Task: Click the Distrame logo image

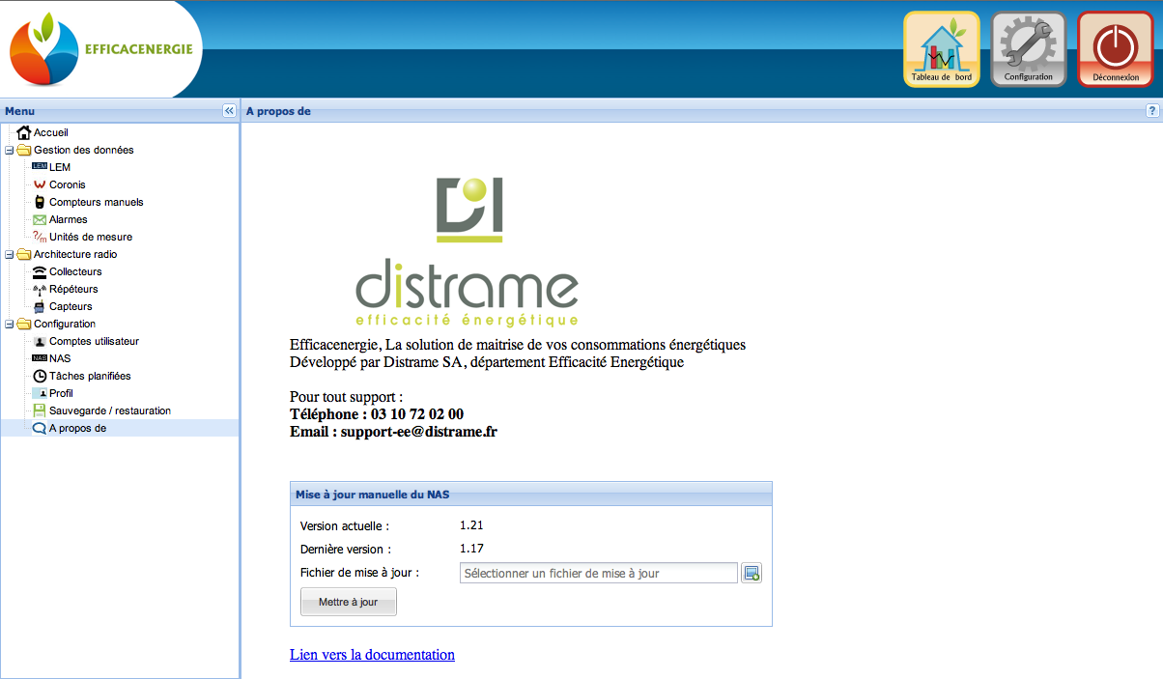Action: [x=468, y=251]
